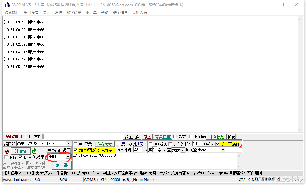Click the 停止 button
306x185 pixels.
[x=147, y=137]
